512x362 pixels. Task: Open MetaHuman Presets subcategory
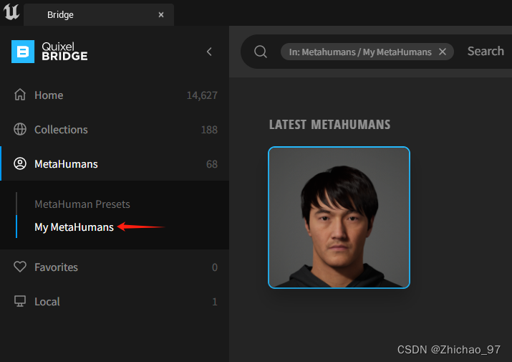[82, 204]
